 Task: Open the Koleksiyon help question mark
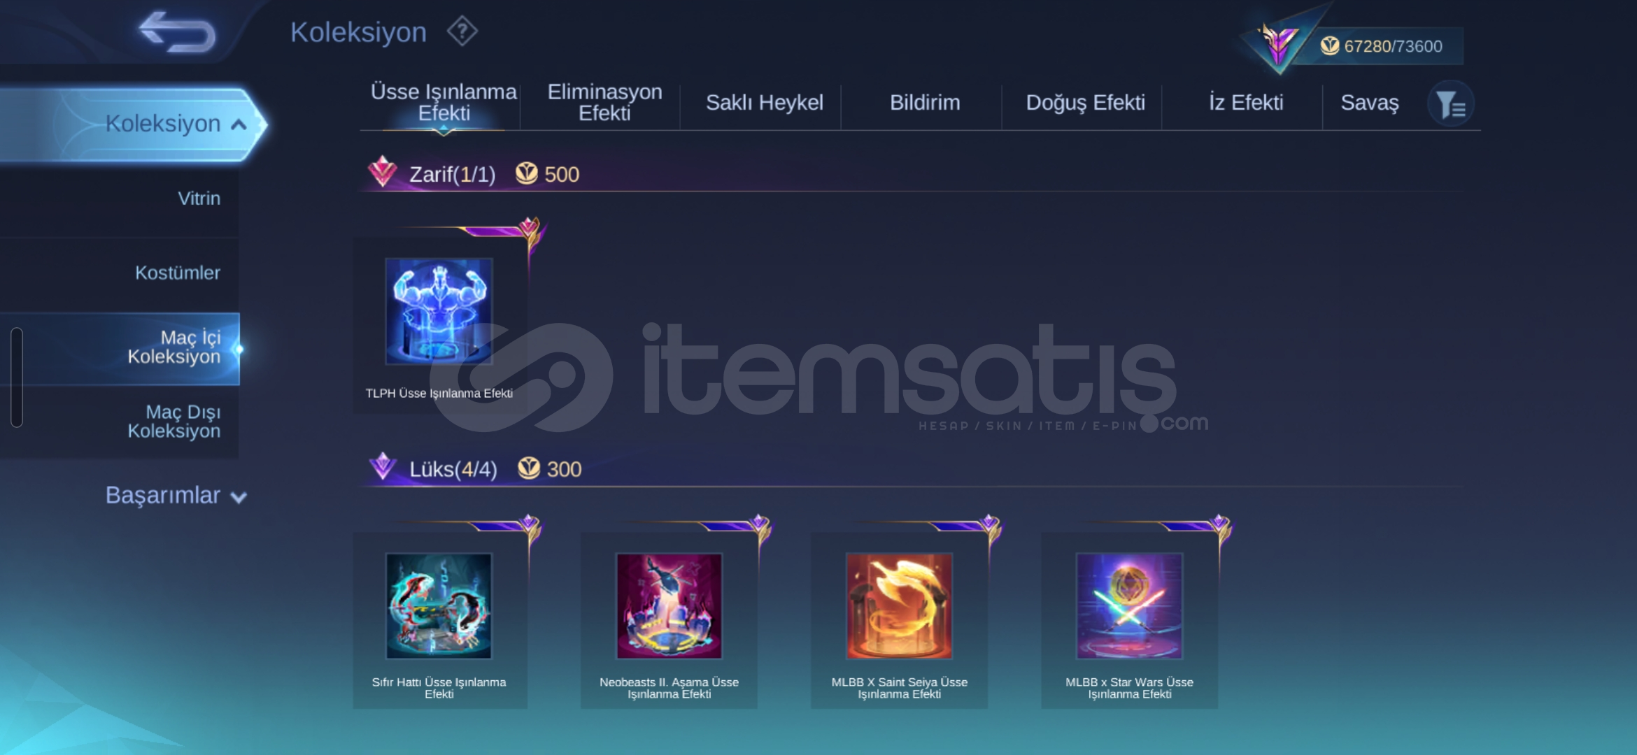click(462, 31)
